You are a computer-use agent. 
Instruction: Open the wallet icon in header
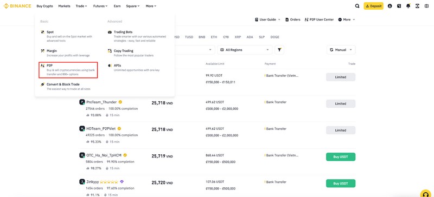point(399,6)
